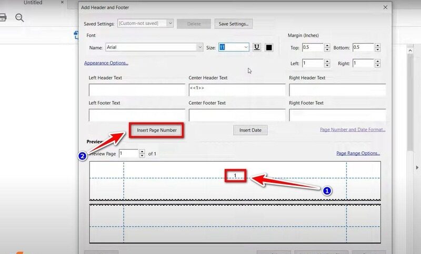Decrease the Bottom margin with down arrow
This screenshot has height=254, width=421.
pyautogui.click(x=377, y=50)
